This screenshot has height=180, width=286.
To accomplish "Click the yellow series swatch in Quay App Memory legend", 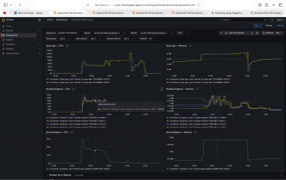I will click(x=168, y=83).
